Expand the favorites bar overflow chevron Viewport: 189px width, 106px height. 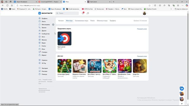[x=171, y=9]
